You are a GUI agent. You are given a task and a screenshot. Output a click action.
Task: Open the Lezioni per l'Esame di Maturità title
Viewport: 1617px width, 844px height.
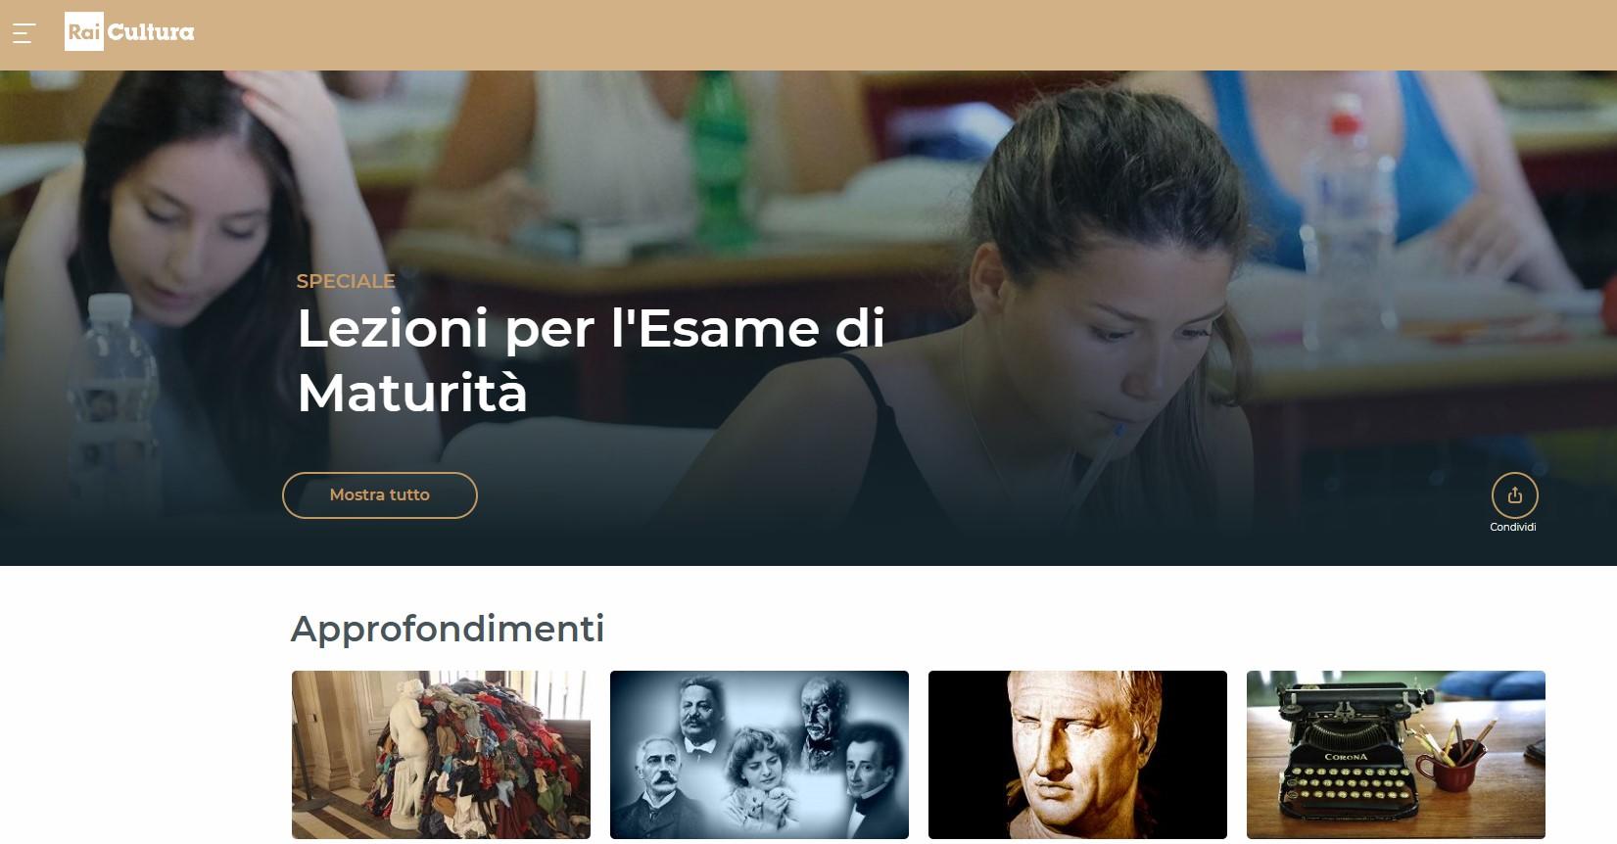[591, 360]
